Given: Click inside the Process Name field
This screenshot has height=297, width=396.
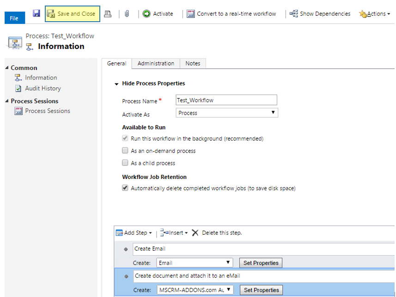Looking at the screenshot, I should click(x=226, y=100).
